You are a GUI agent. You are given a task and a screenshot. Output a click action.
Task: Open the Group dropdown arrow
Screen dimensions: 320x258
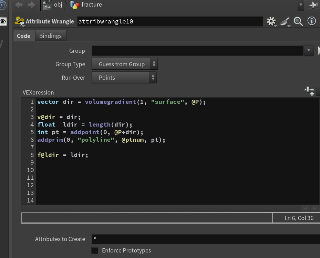click(308, 50)
